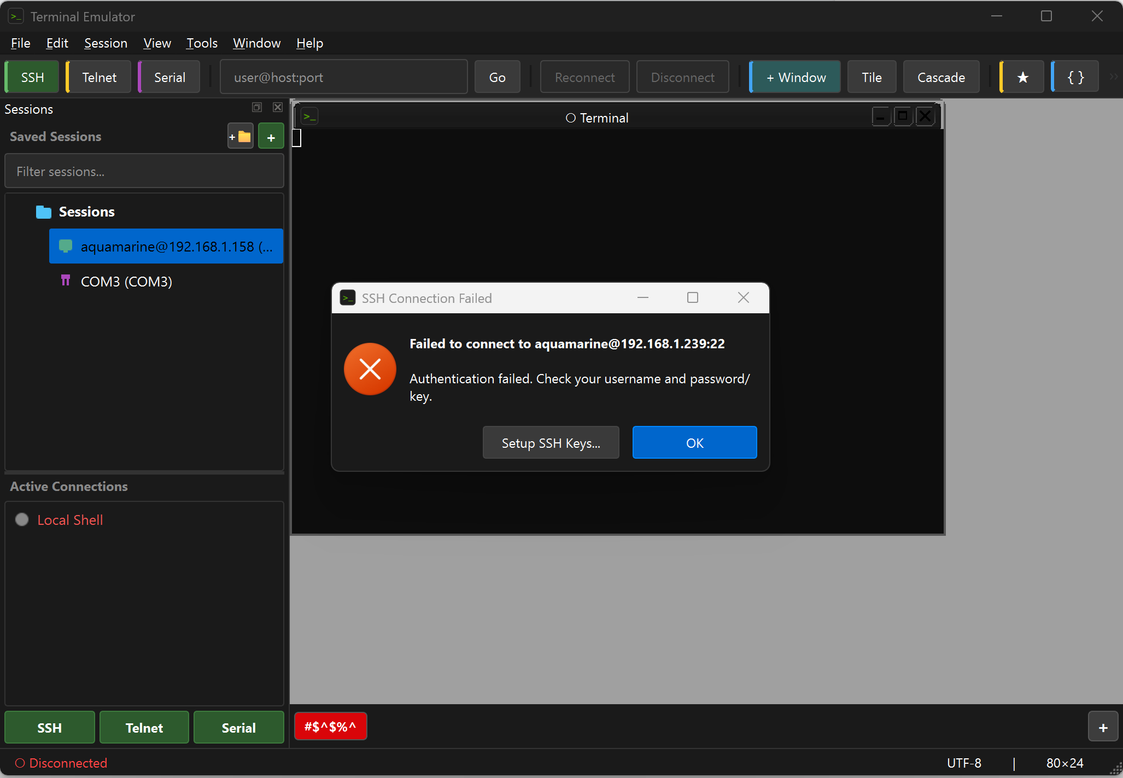Click the plus button in bottom right corner
The image size is (1123, 778).
1103,727
